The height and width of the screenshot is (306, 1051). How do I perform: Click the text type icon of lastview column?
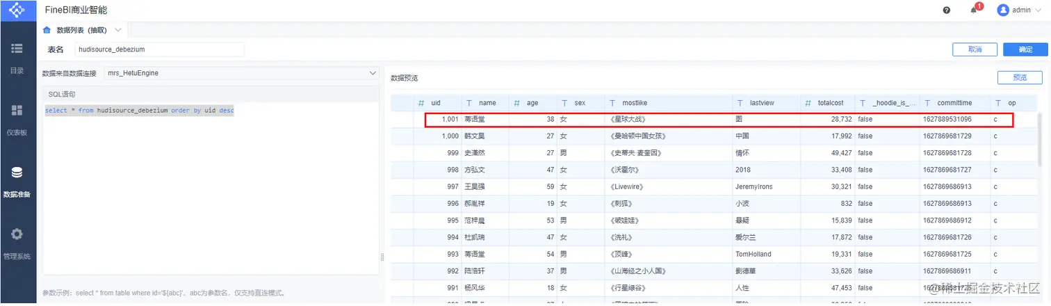pyautogui.click(x=741, y=103)
